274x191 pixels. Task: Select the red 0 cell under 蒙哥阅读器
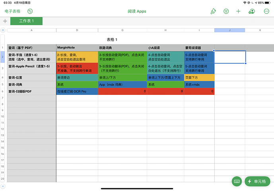pyautogui.click(x=199, y=91)
